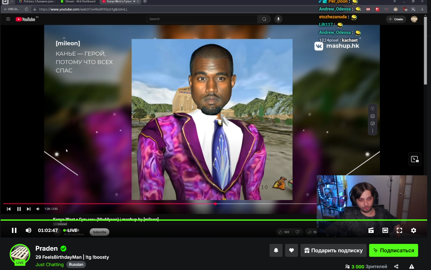Open YouTube account avatar menu

tap(414, 19)
